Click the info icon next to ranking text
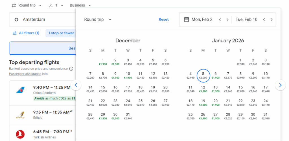Viewport: 289px width, 141px height. click(x=71, y=69)
